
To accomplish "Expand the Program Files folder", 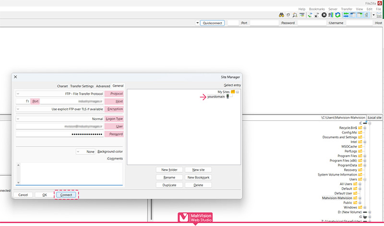I will click(365, 156).
